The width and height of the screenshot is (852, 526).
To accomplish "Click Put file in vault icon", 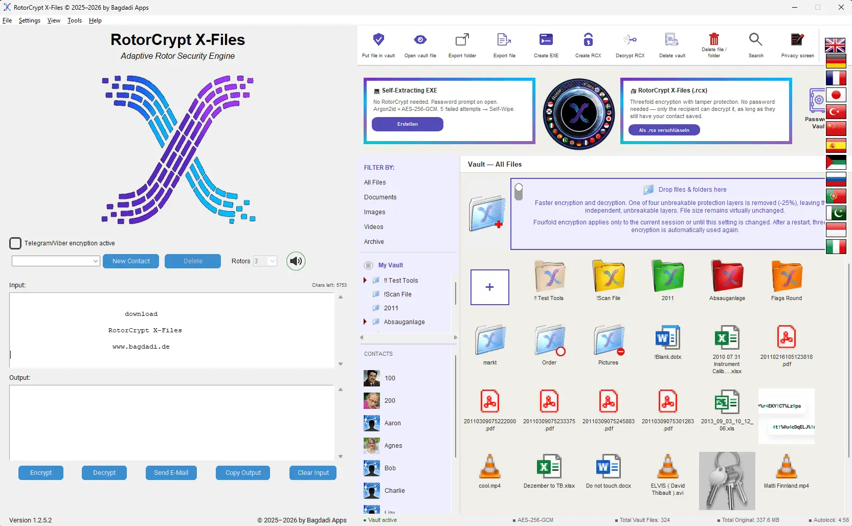I will [x=378, y=40].
